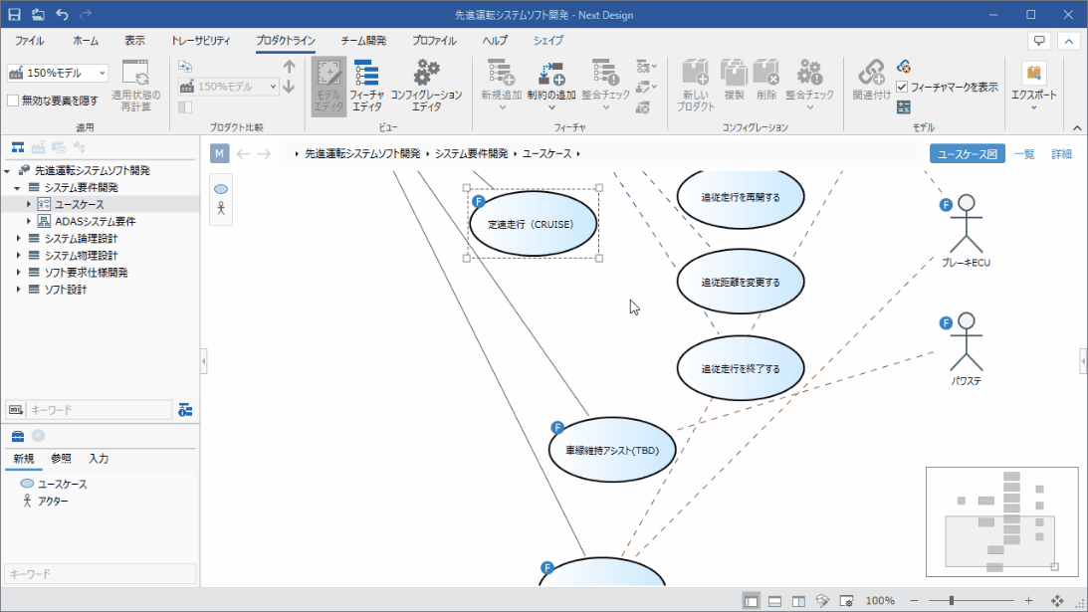Select the actor tool in canvas palette

coord(221,208)
